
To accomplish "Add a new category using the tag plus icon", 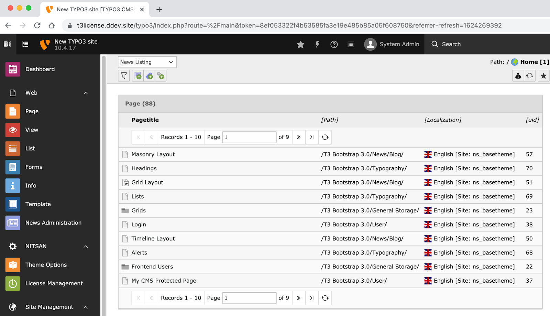I will [149, 76].
